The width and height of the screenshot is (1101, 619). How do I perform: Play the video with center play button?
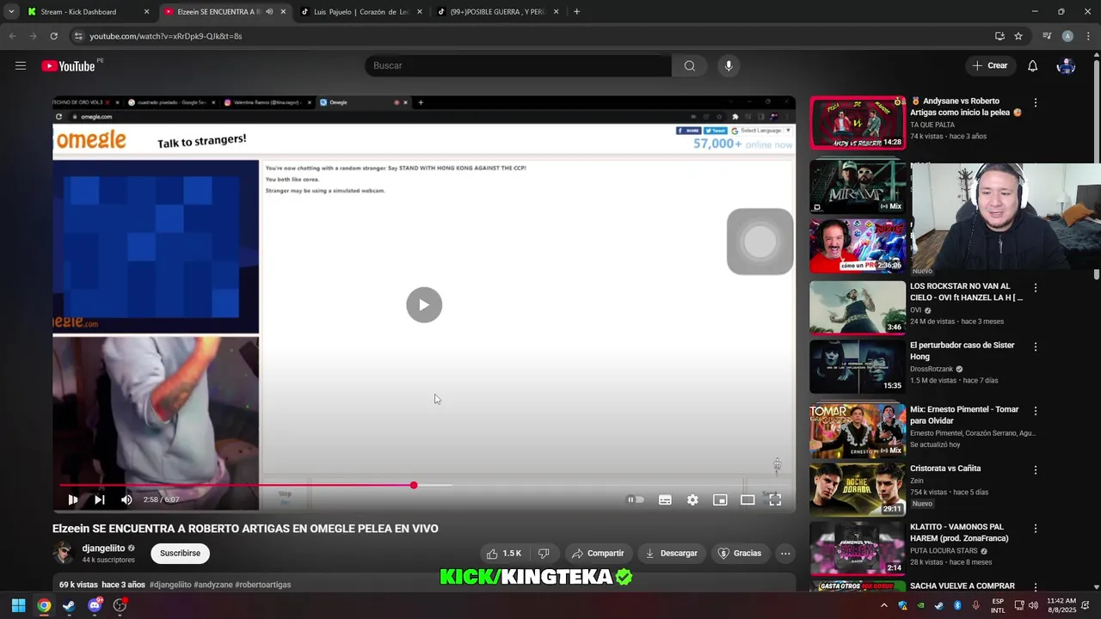coord(424,305)
